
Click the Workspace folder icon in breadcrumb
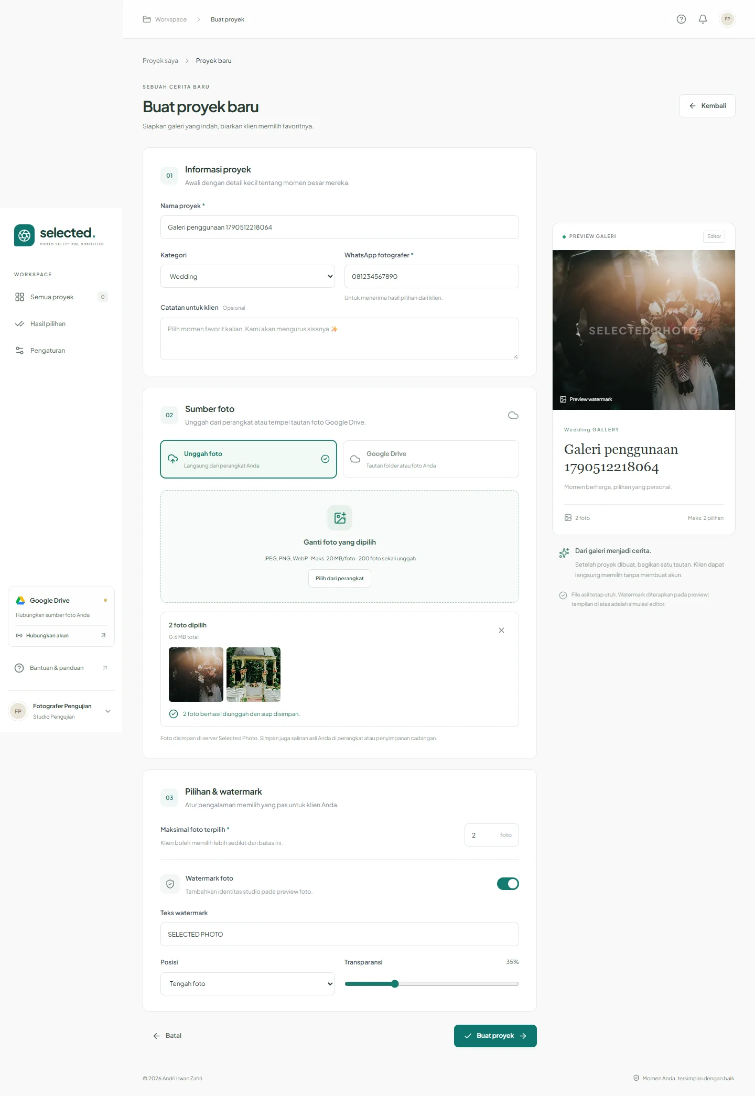(147, 19)
